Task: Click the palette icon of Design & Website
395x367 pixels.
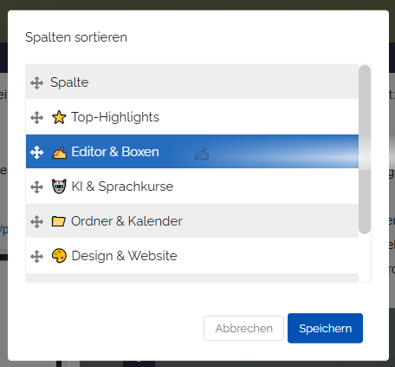Action: (x=59, y=256)
